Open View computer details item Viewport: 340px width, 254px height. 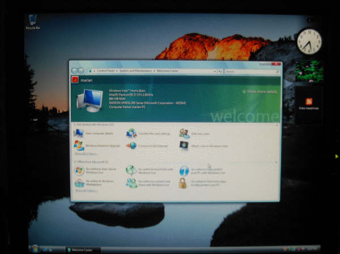[x=93, y=133]
